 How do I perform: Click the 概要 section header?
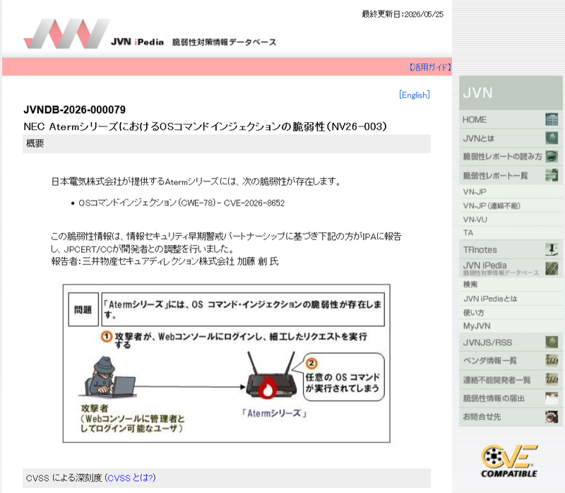coord(227,144)
